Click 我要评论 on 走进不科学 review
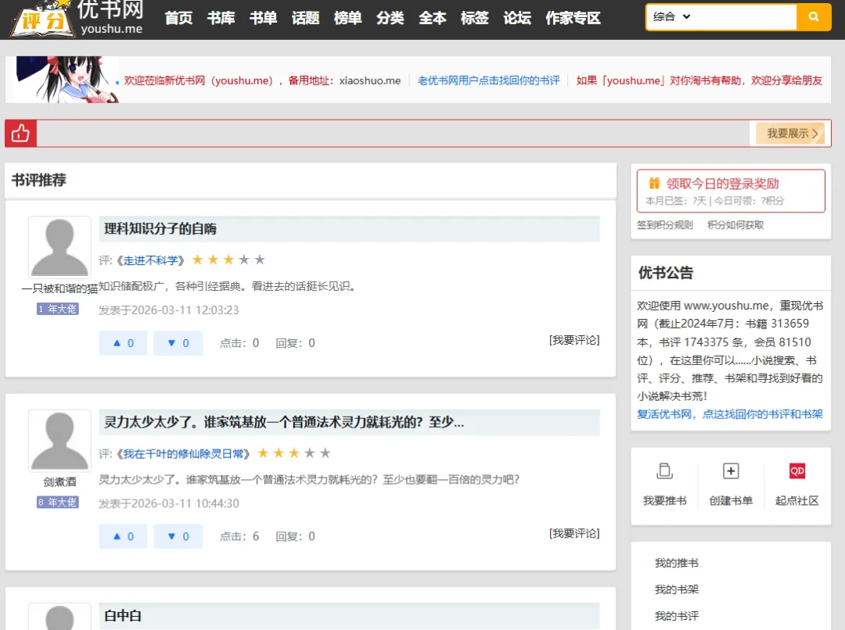The height and width of the screenshot is (630, 845). point(574,340)
